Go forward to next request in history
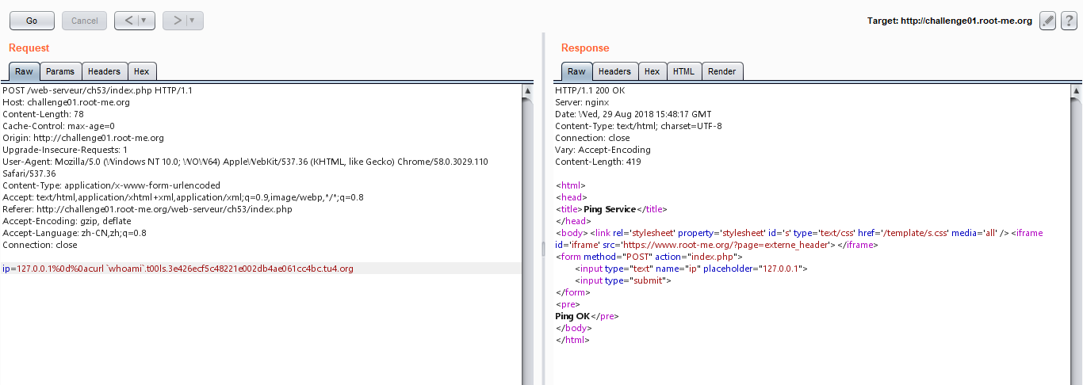This screenshot has height=385, width=1083. click(x=177, y=21)
